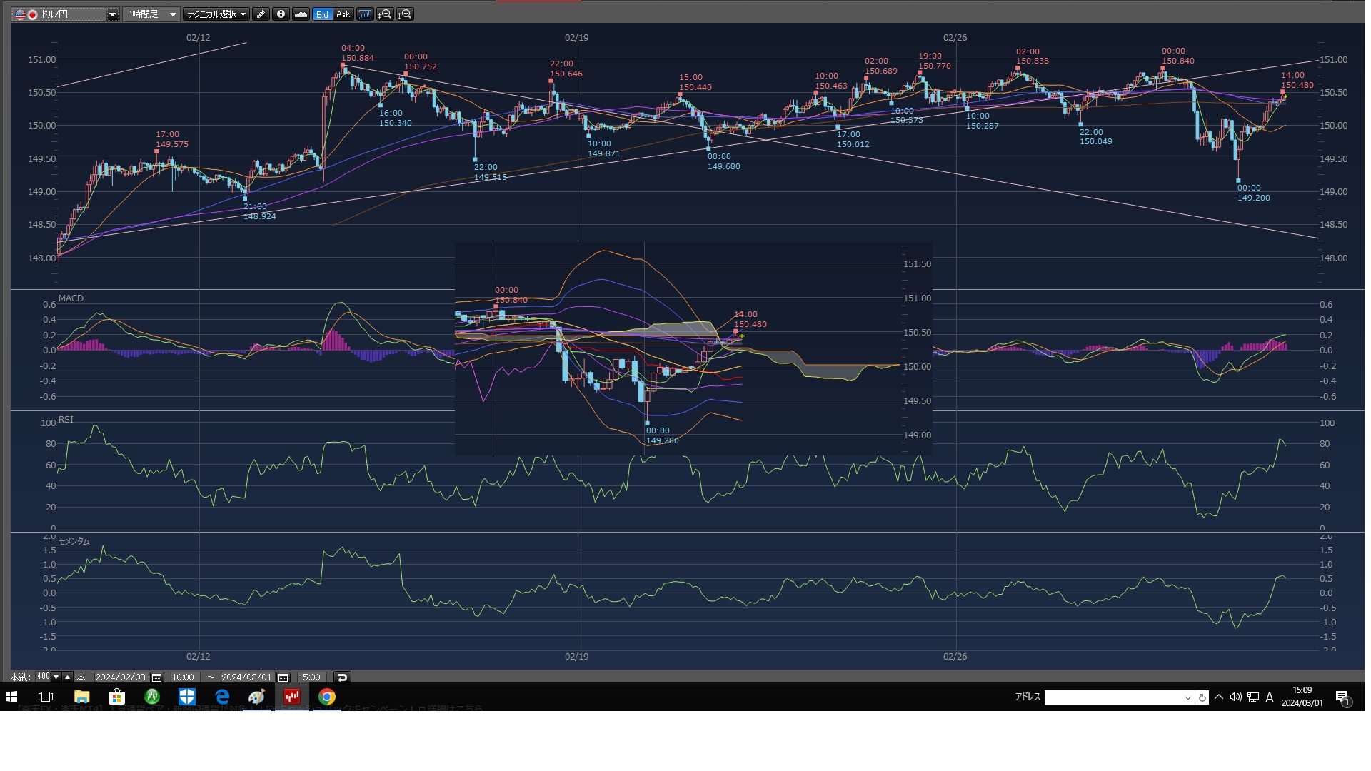Click the candlestick chart display icon
This screenshot has width=1371, height=771.
click(x=365, y=14)
